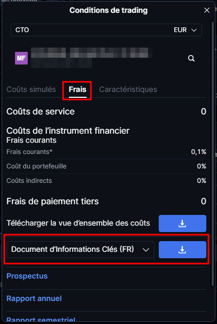Click the vertical scrollbar of the panel
The width and height of the screenshot is (217, 324).
213,153
